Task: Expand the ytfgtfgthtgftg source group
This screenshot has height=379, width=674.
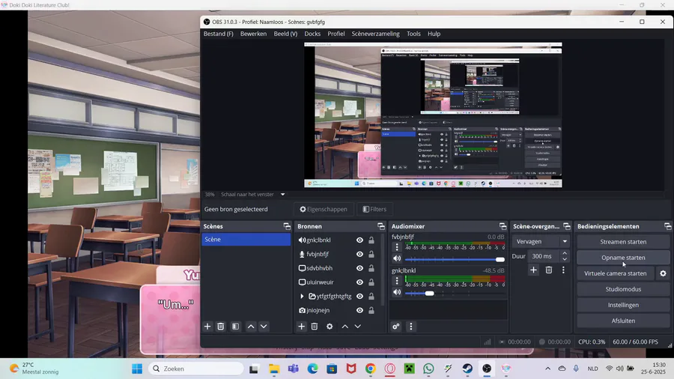Action: 302,297
